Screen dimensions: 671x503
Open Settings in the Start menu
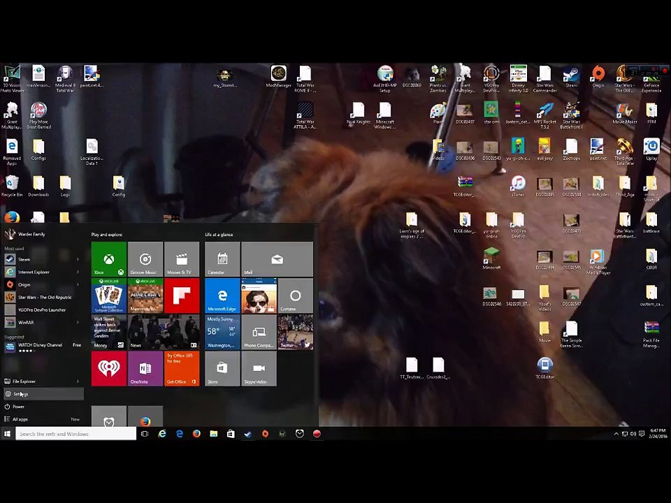click(x=43, y=394)
